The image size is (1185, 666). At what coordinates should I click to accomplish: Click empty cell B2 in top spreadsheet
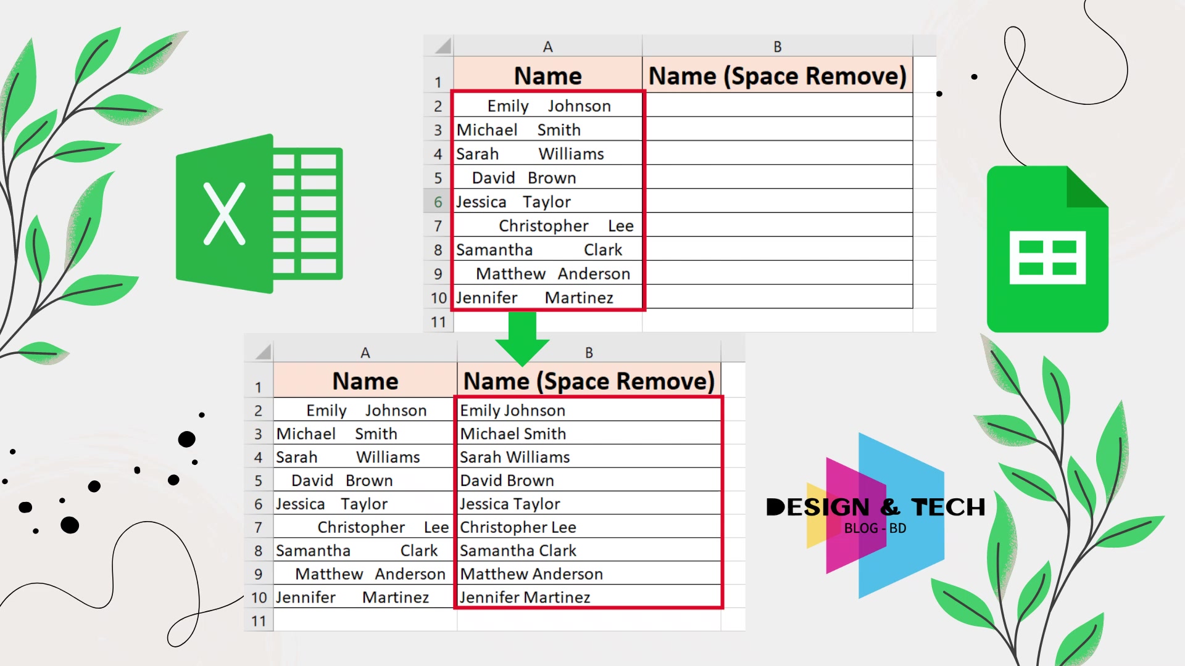[x=777, y=105]
